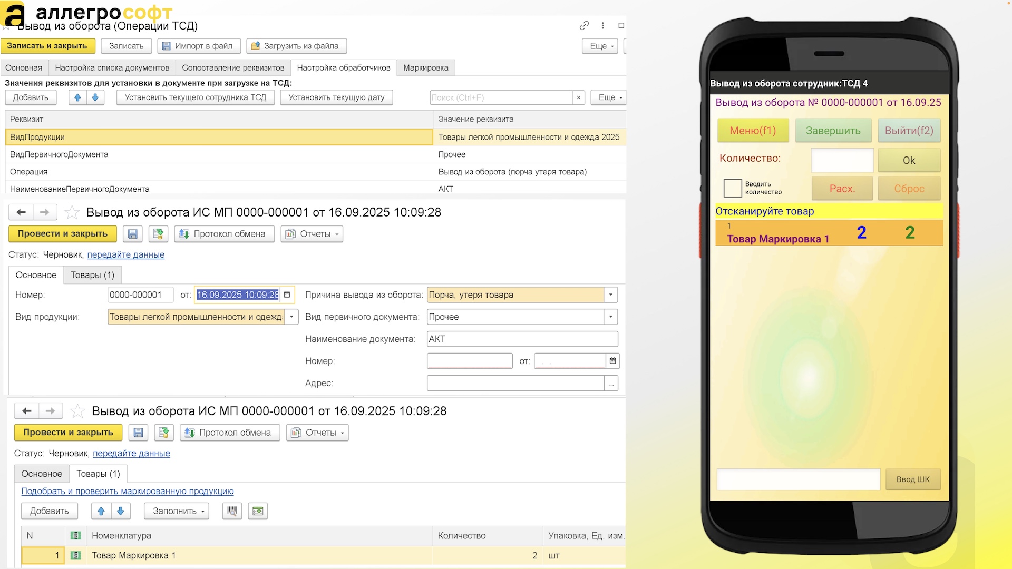Image resolution: width=1012 pixels, height=569 pixels.
Task: Switch to Товары (1) tab in middle window
Action: coord(93,275)
